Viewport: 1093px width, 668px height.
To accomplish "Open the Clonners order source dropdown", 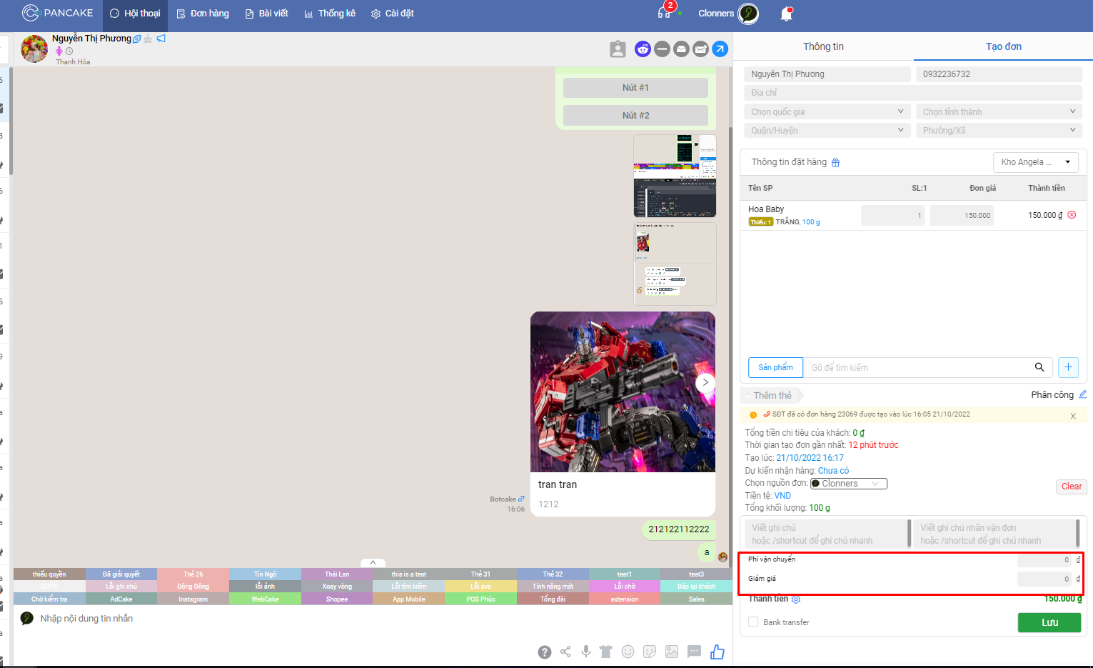I will point(849,484).
